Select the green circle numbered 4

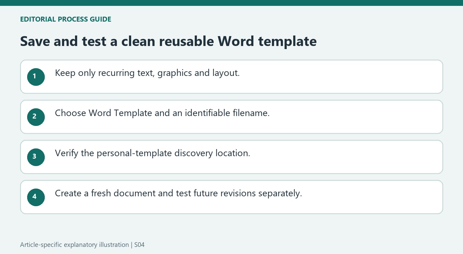coord(36,197)
